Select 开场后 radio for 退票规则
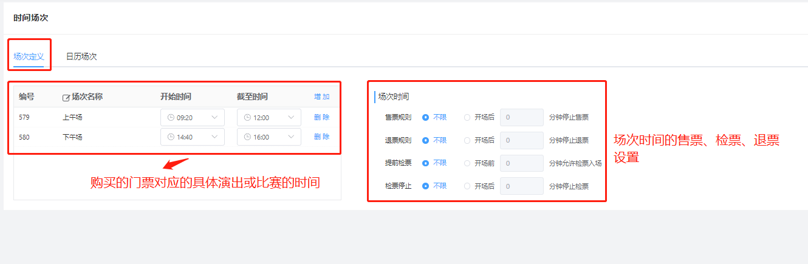 467,140
